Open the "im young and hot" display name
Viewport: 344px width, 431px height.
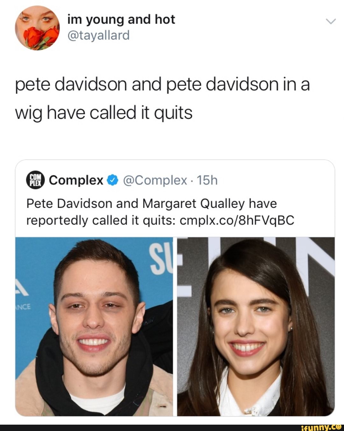pos(121,20)
